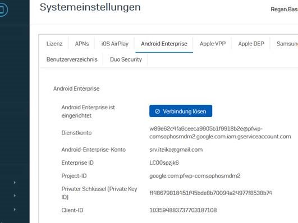Viewport: 298px width, 223px height.
Task: Click the Systemeinstellungen page heading
Action: pos(90,7)
